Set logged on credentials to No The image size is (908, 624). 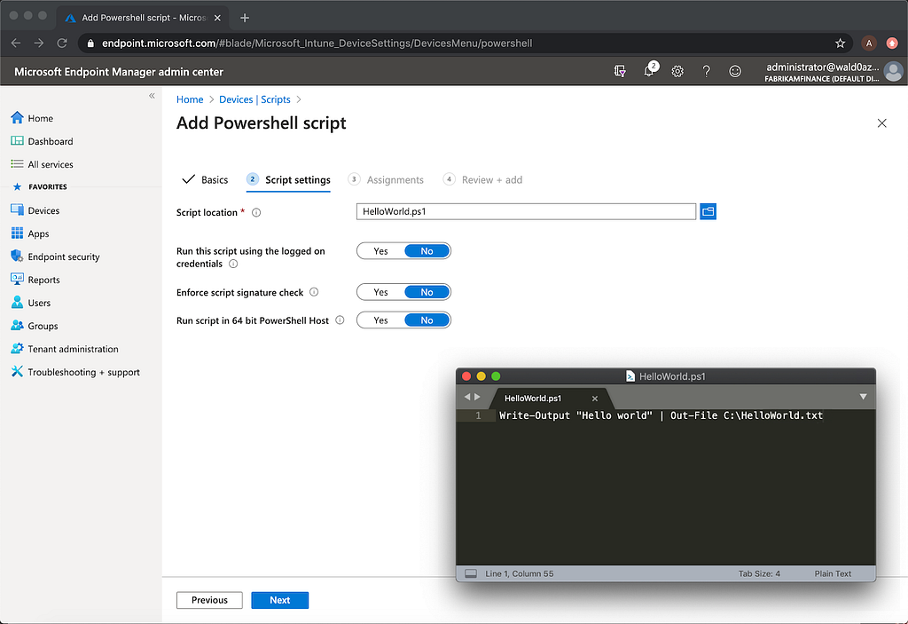coord(427,251)
